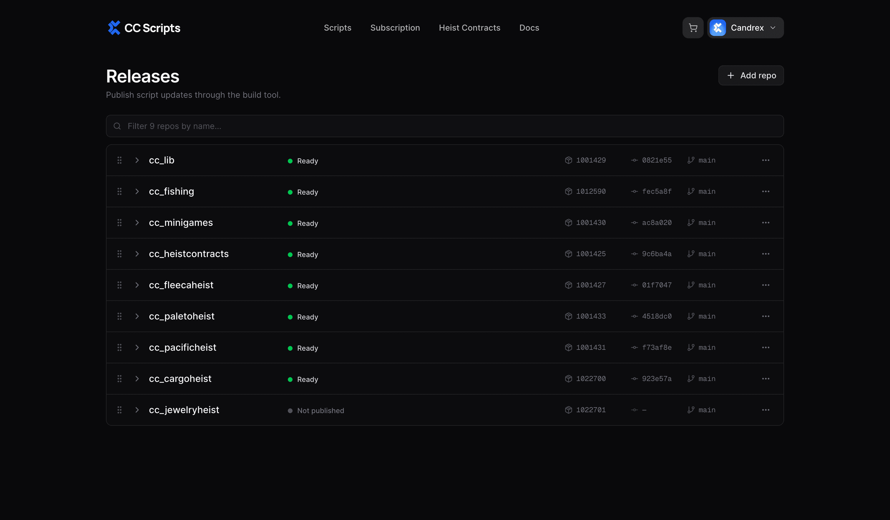Click the package ID 1022700
This screenshot has height=520, width=890.
point(591,378)
